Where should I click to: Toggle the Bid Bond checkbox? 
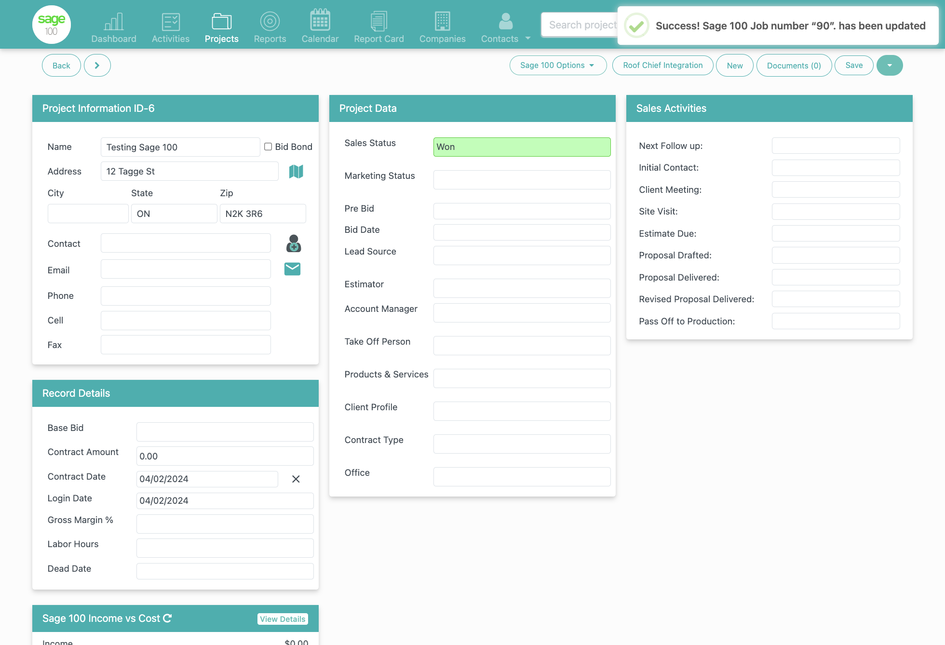(268, 147)
